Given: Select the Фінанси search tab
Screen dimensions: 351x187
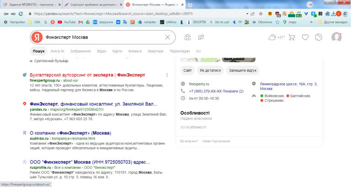Looking at the screenshot, I should (135, 51).
